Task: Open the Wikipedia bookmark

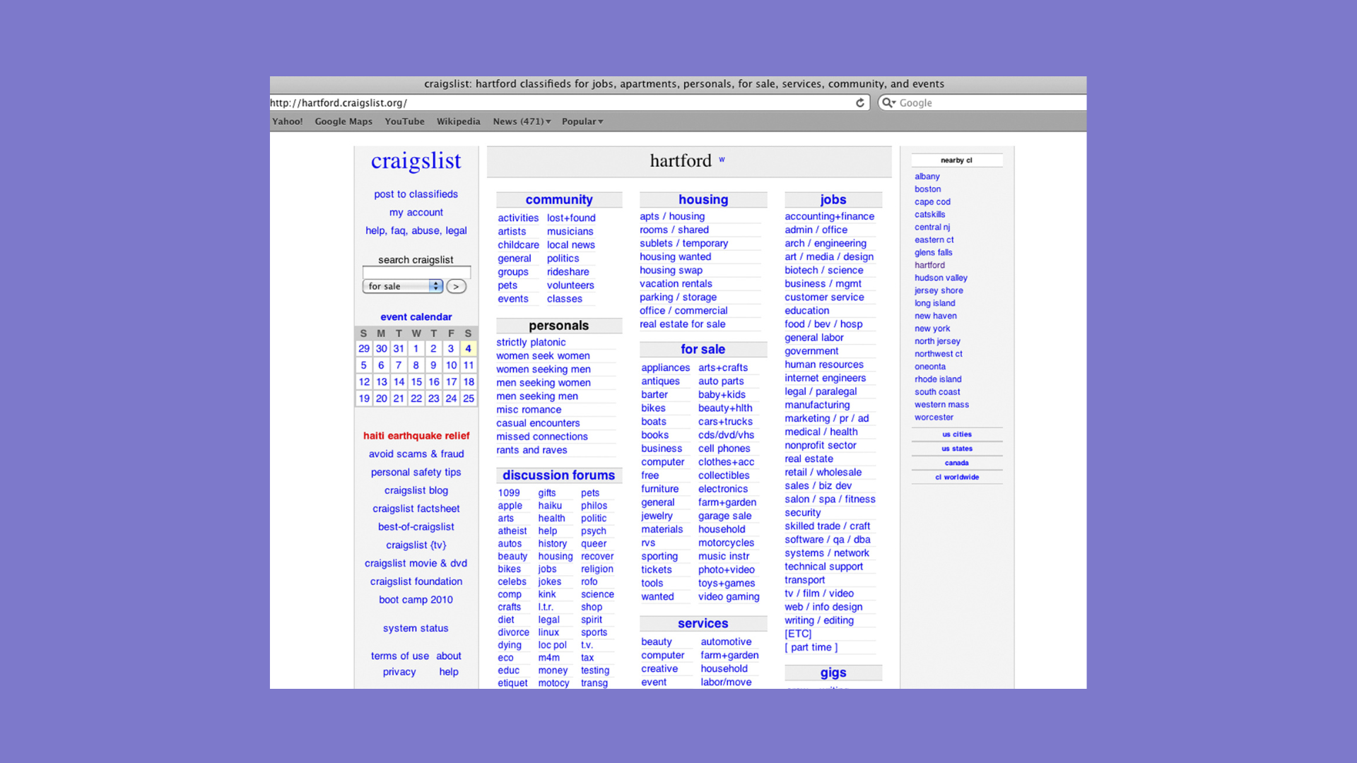Action: (x=458, y=121)
